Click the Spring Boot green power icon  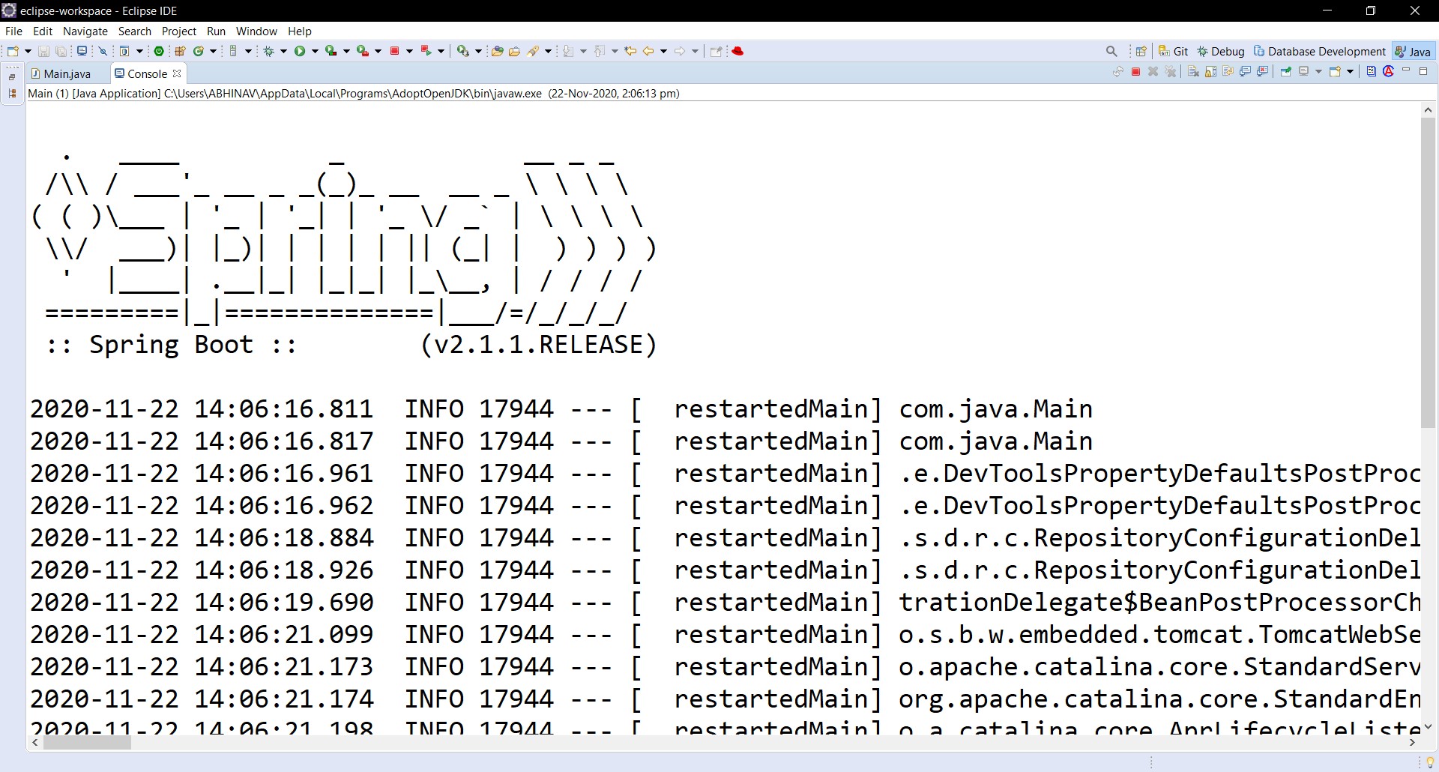pyautogui.click(x=159, y=51)
